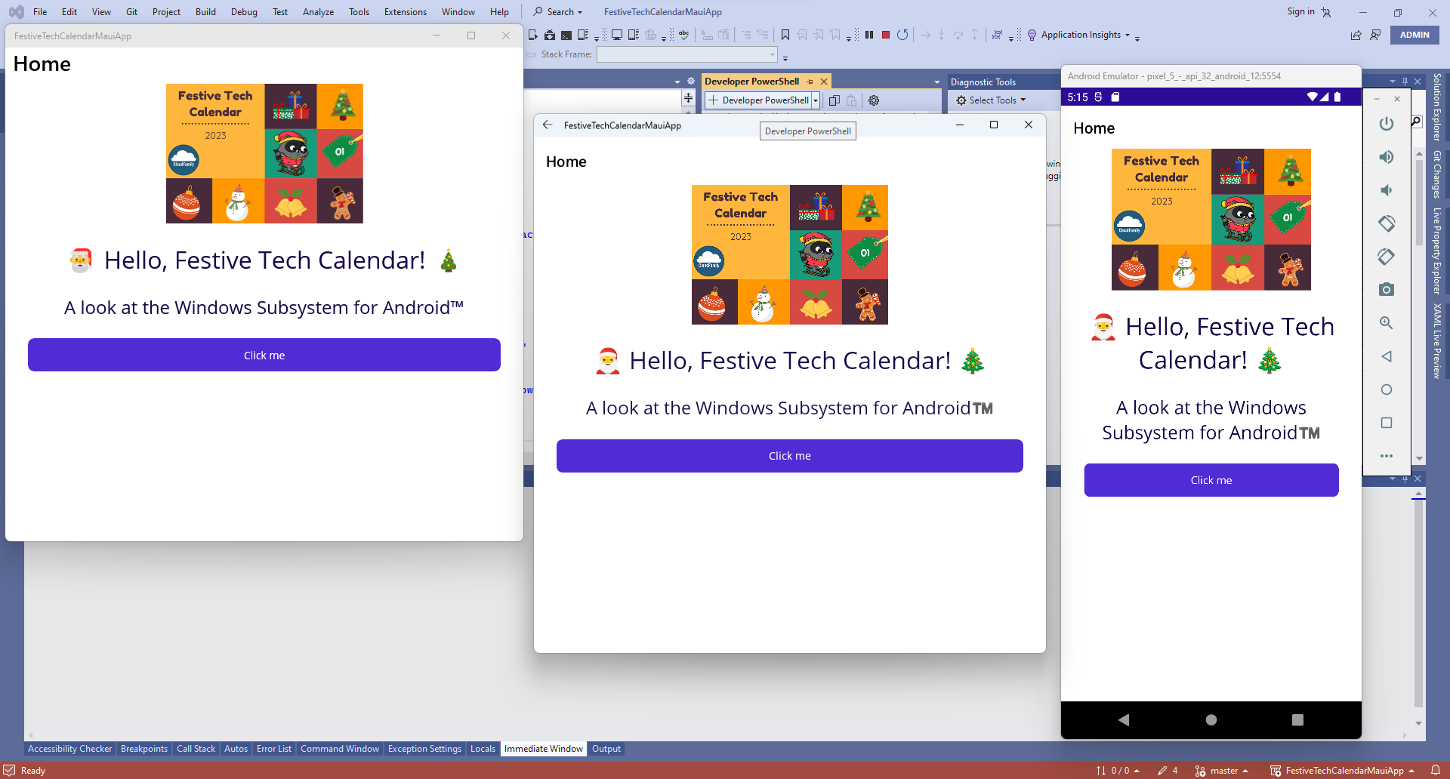Screen dimensions: 1450x779
Task: Pin the Developer PowerShell tab
Action: [x=810, y=82]
